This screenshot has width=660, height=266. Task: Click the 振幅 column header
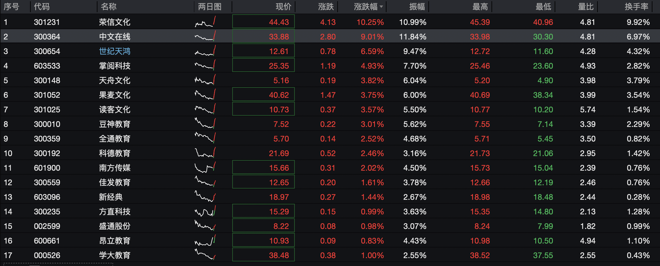417,7
